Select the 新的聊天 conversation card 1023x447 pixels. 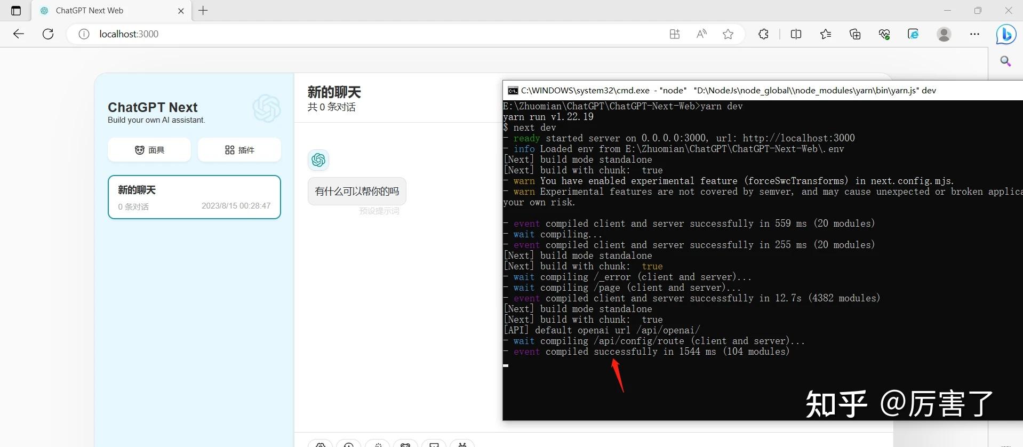(194, 197)
